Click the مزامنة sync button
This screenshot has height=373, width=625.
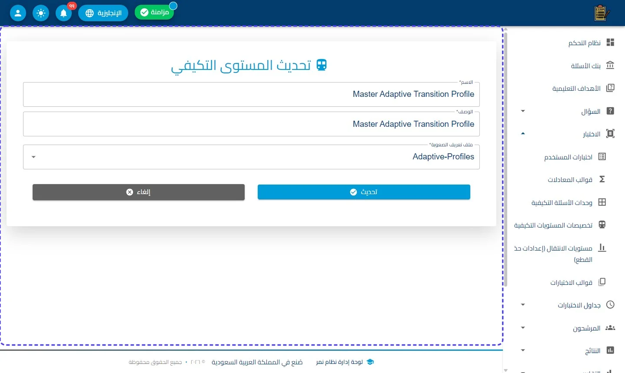pyautogui.click(x=154, y=12)
